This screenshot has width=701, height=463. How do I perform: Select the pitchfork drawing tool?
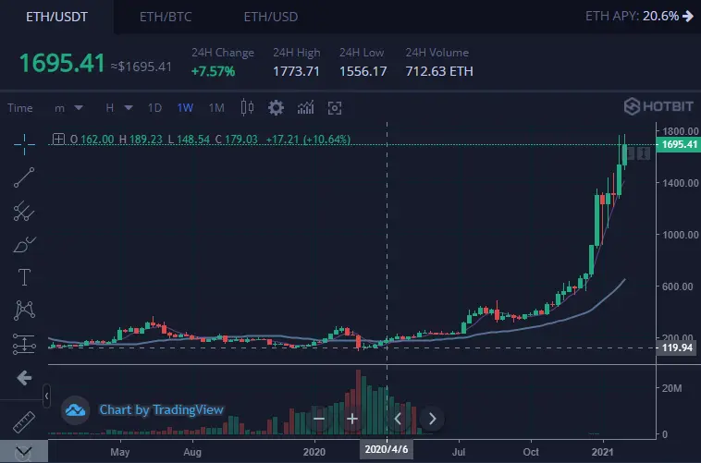pos(24,211)
